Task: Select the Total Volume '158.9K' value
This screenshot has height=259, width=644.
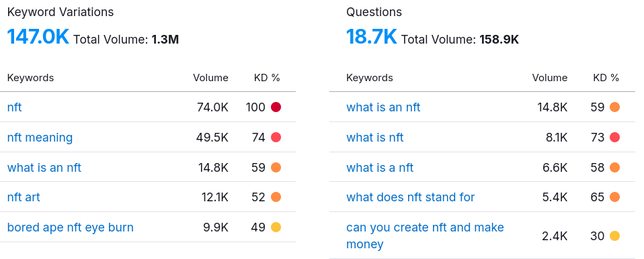Action: (x=499, y=40)
